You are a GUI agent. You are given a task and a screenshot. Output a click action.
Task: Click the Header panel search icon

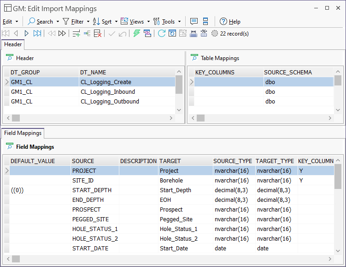tap(10, 58)
